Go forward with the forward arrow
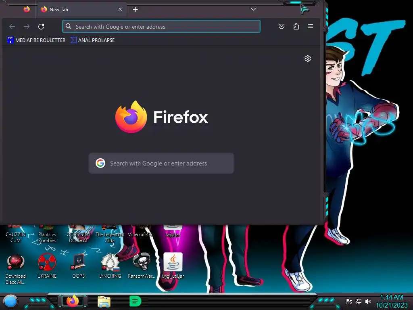Screen dimensions: 413x310 27,26
